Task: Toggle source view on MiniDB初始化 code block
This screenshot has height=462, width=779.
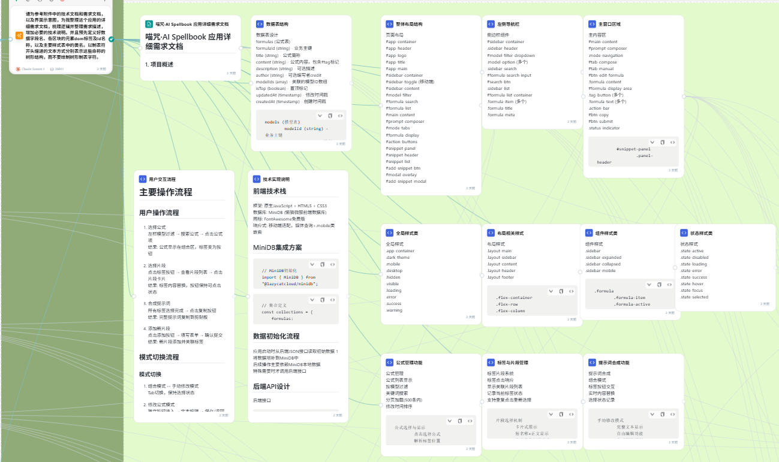Action: (332, 264)
